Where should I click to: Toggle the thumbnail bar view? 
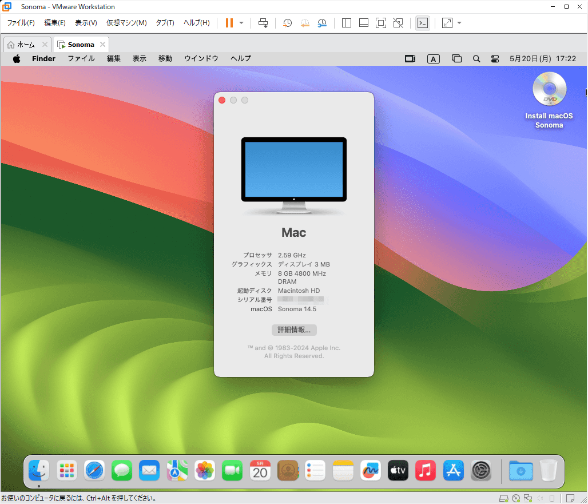(364, 23)
